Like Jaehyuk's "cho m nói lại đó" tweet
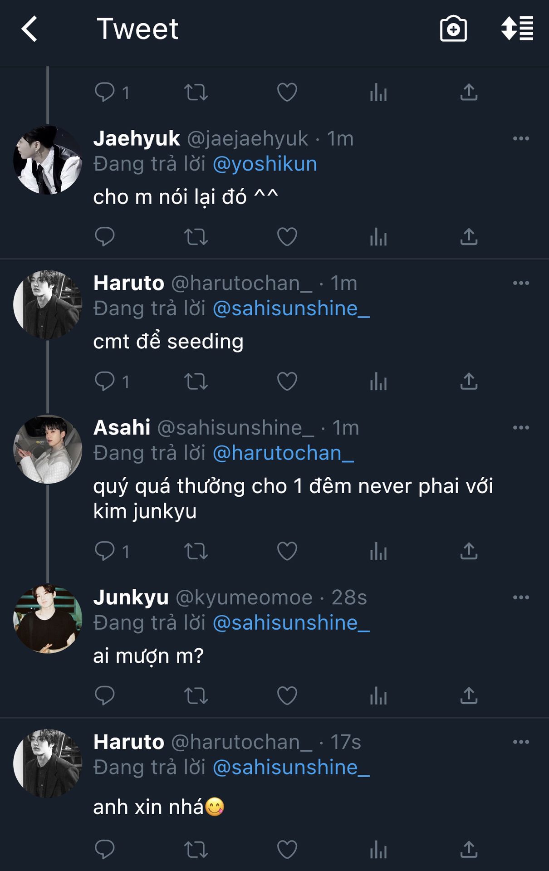 (x=287, y=237)
